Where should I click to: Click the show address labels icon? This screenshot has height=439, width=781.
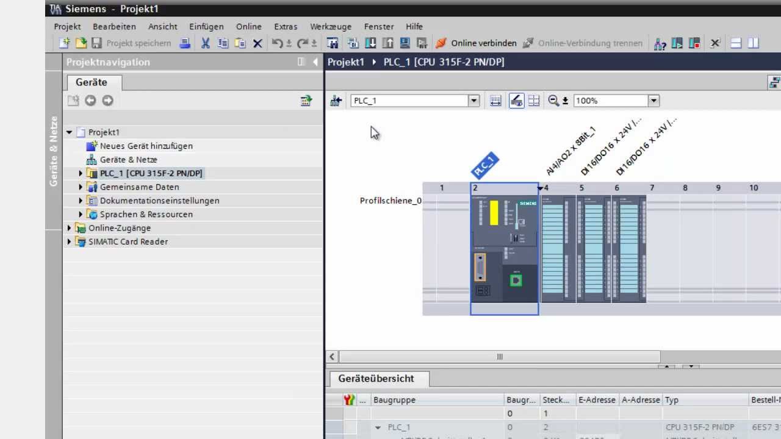495,101
